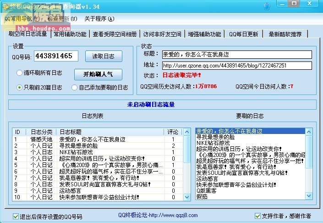Switch to 刷空间日志流量 tab
323x223 pixels.
(28, 34)
